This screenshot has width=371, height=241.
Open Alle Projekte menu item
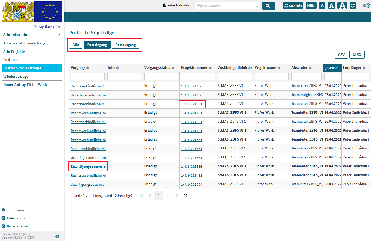pyautogui.click(x=32, y=51)
